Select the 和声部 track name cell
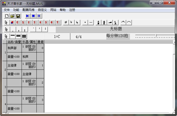Screen dimensions: 177x116 [x=14, y=48]
